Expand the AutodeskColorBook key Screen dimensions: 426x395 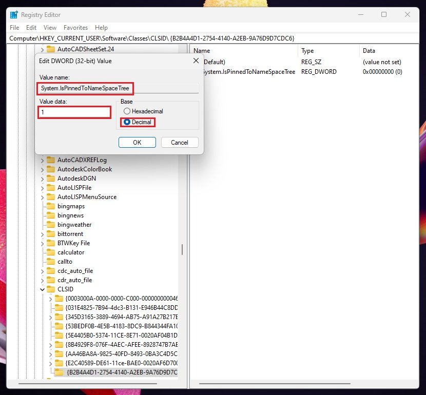click(x=42, y=169)
